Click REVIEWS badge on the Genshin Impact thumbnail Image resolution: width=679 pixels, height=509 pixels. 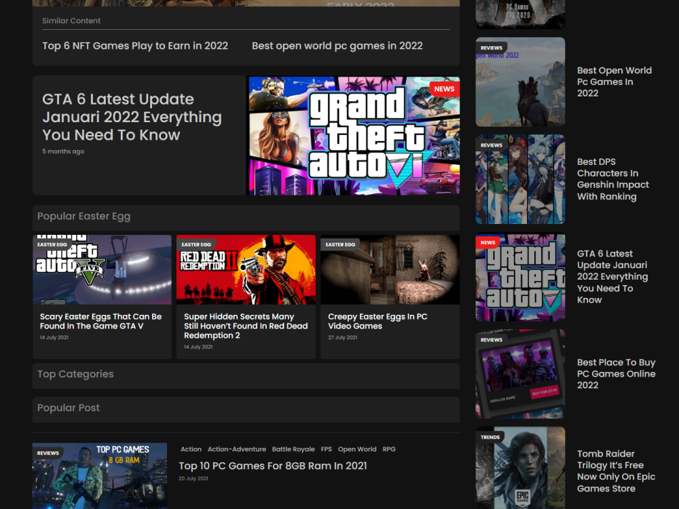click(x=492, y=145)
